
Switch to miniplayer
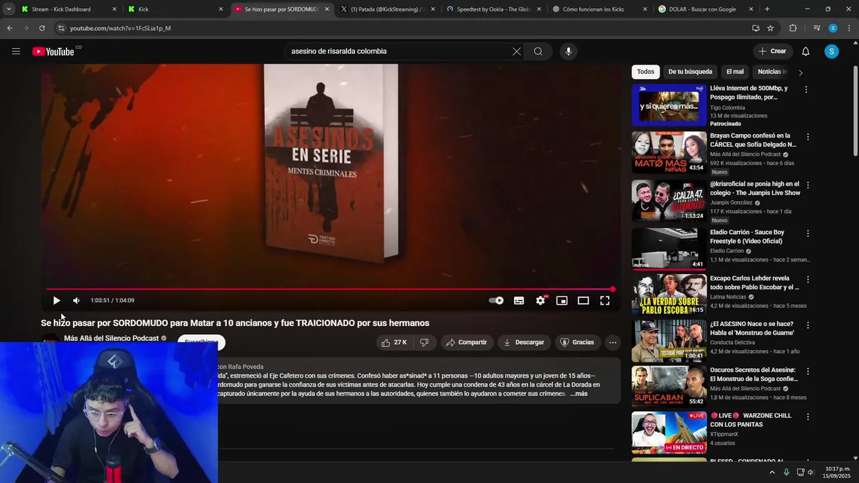click(562, 301)
